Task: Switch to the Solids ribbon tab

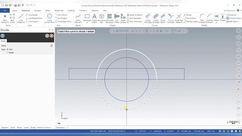Action: click(48, 11)
